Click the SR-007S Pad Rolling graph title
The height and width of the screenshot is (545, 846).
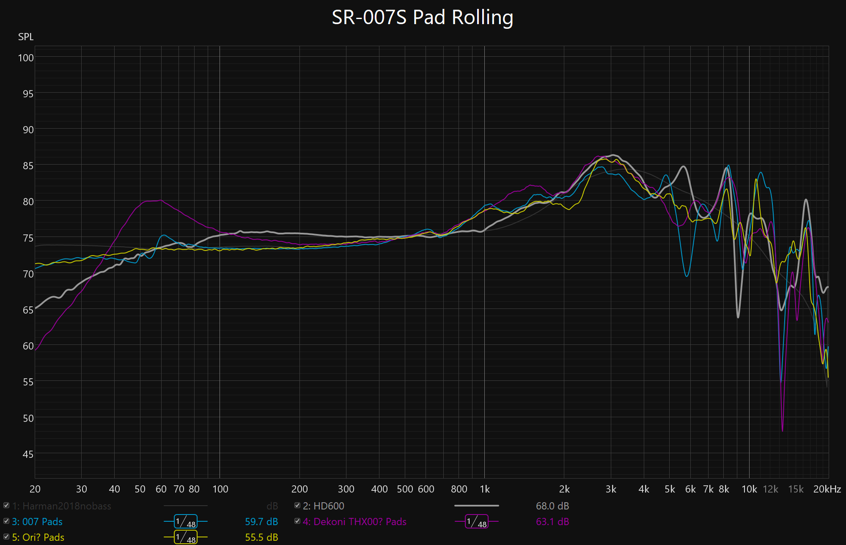tap(422, 18)
